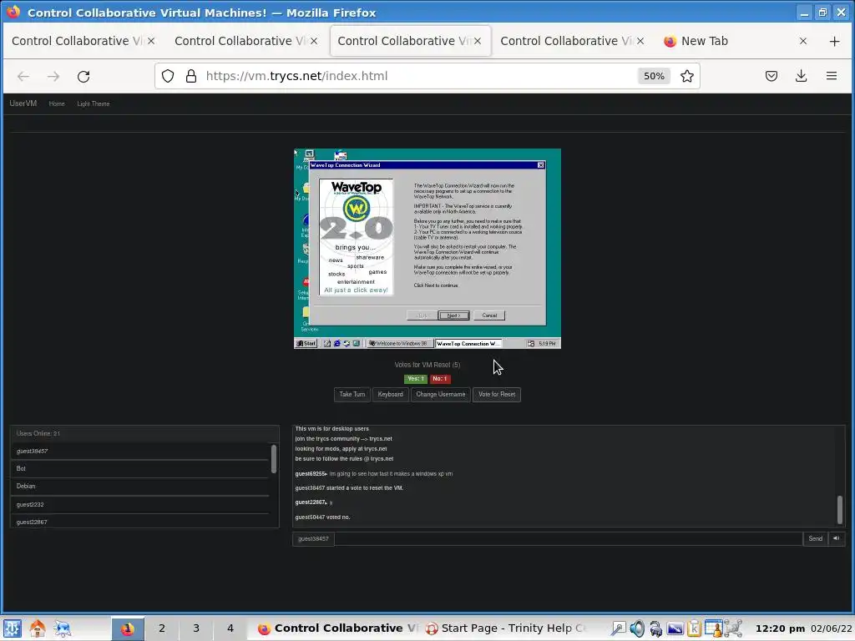The image size is (855, 641).
Task: Switch to virtual desktop 4
Action: coord(230,628)
